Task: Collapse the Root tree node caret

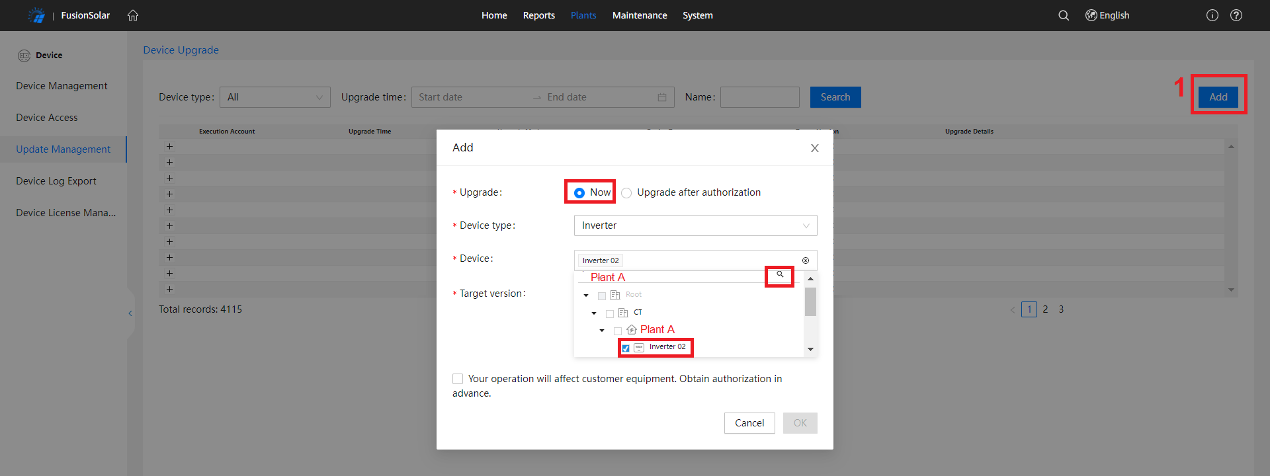Action: click(x=586, y=296)
